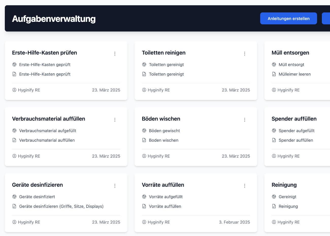Click user icon in Vorräte auffüllen card
This screenshot has width=330, height=236.
[144, 222]
